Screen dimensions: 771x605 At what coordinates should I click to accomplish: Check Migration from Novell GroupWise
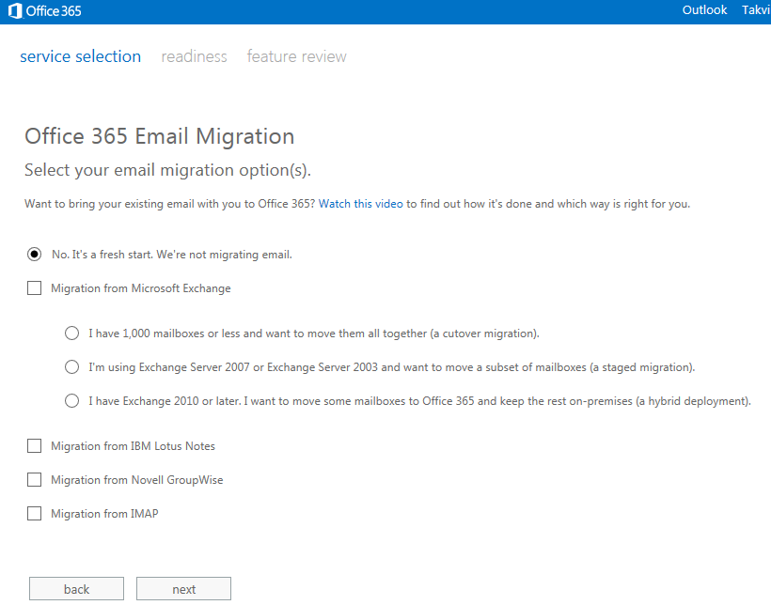tap(34, 480)
